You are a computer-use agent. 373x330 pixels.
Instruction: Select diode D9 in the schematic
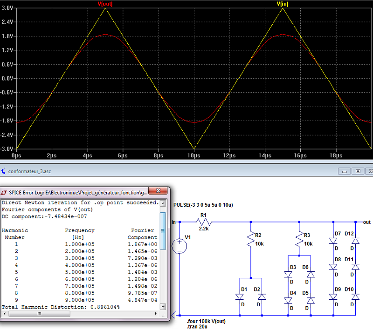click(x=333, y=297)
